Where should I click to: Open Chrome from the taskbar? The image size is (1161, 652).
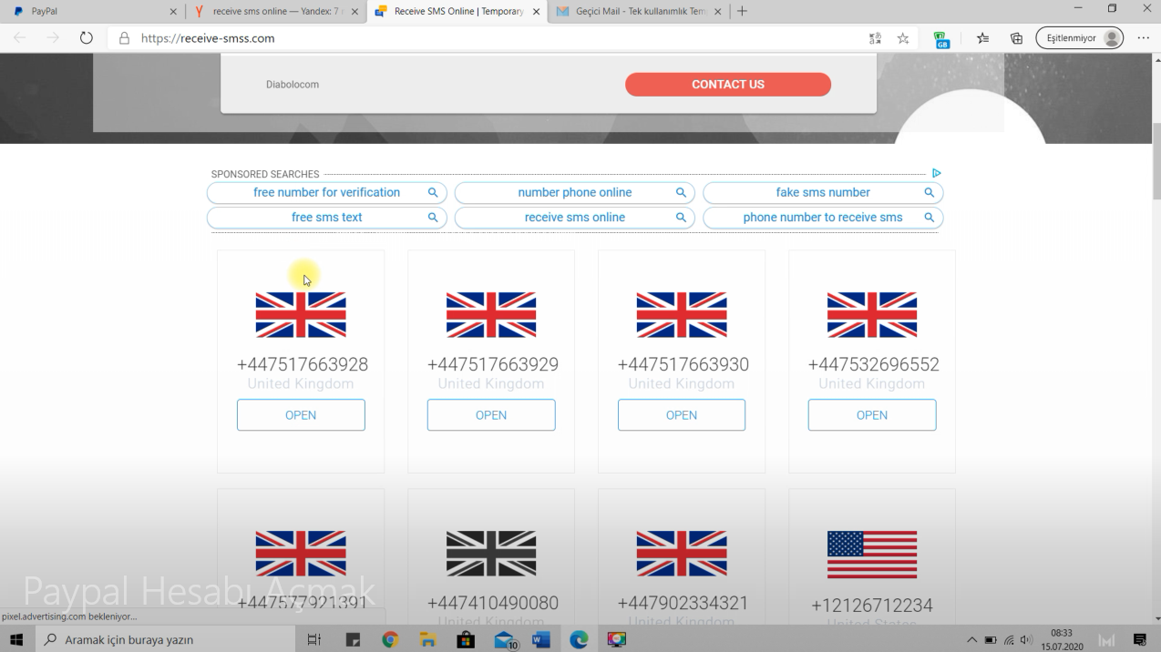pyautogui.click(x=390, y=640)
